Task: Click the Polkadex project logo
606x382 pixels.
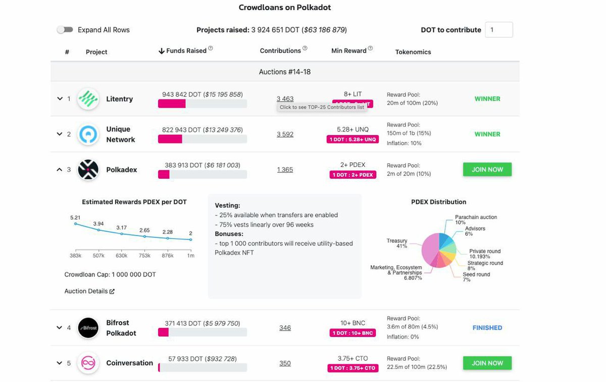Action: pos(88,170)
